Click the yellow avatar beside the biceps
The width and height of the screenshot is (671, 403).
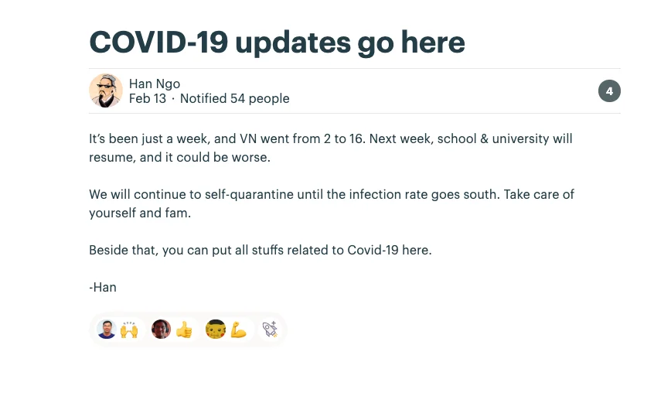tap(216, 330)
